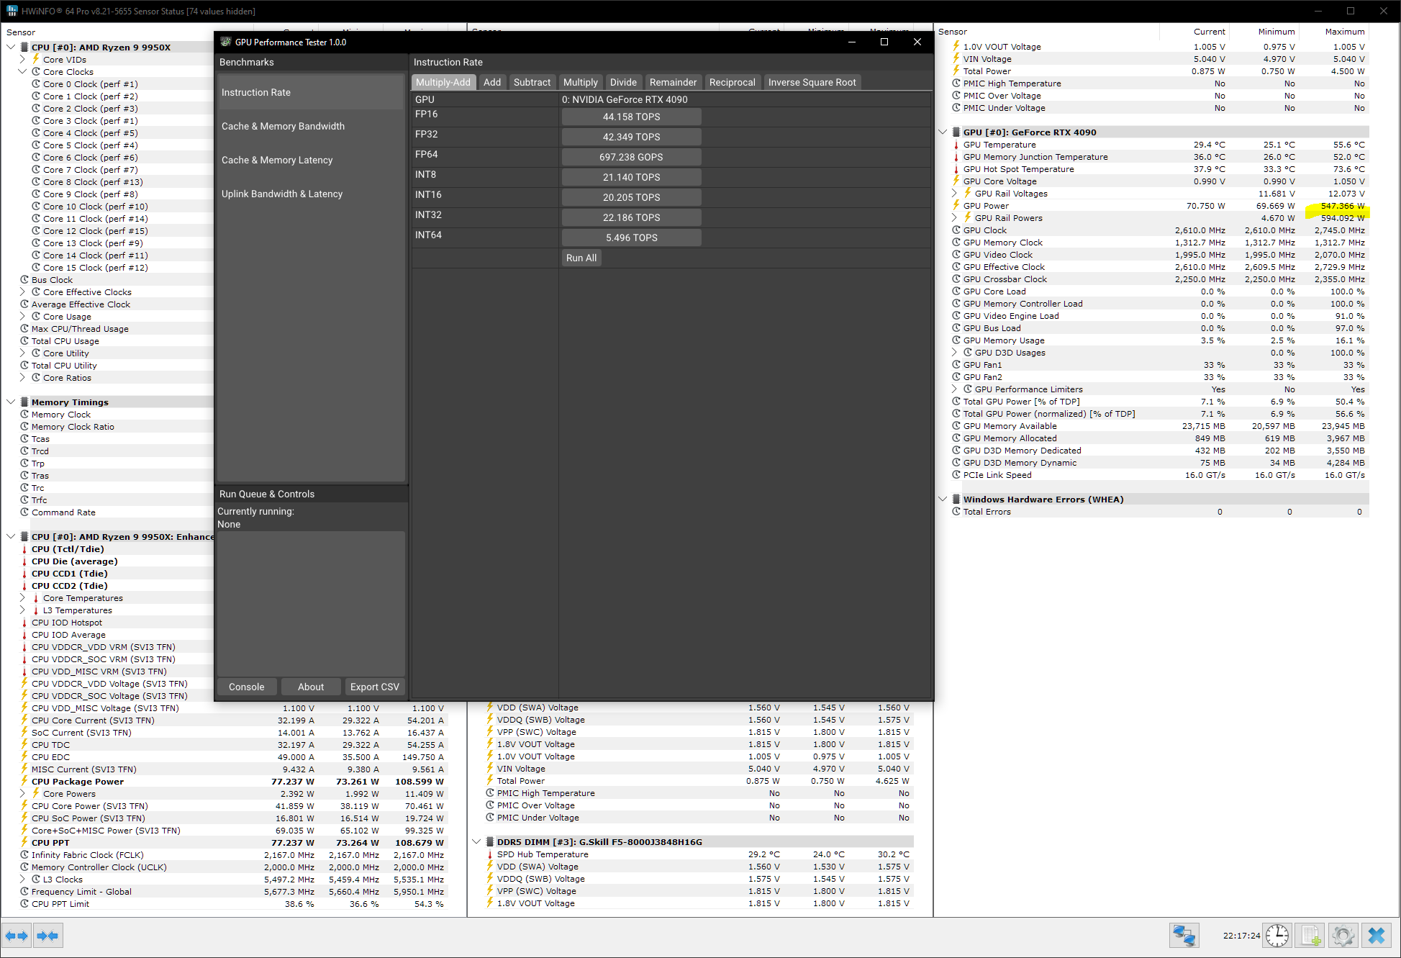This screenshot has width=1401, height=958.
Task: Switch to the Divide instruction tab
Action: click(x=622, y=82)
